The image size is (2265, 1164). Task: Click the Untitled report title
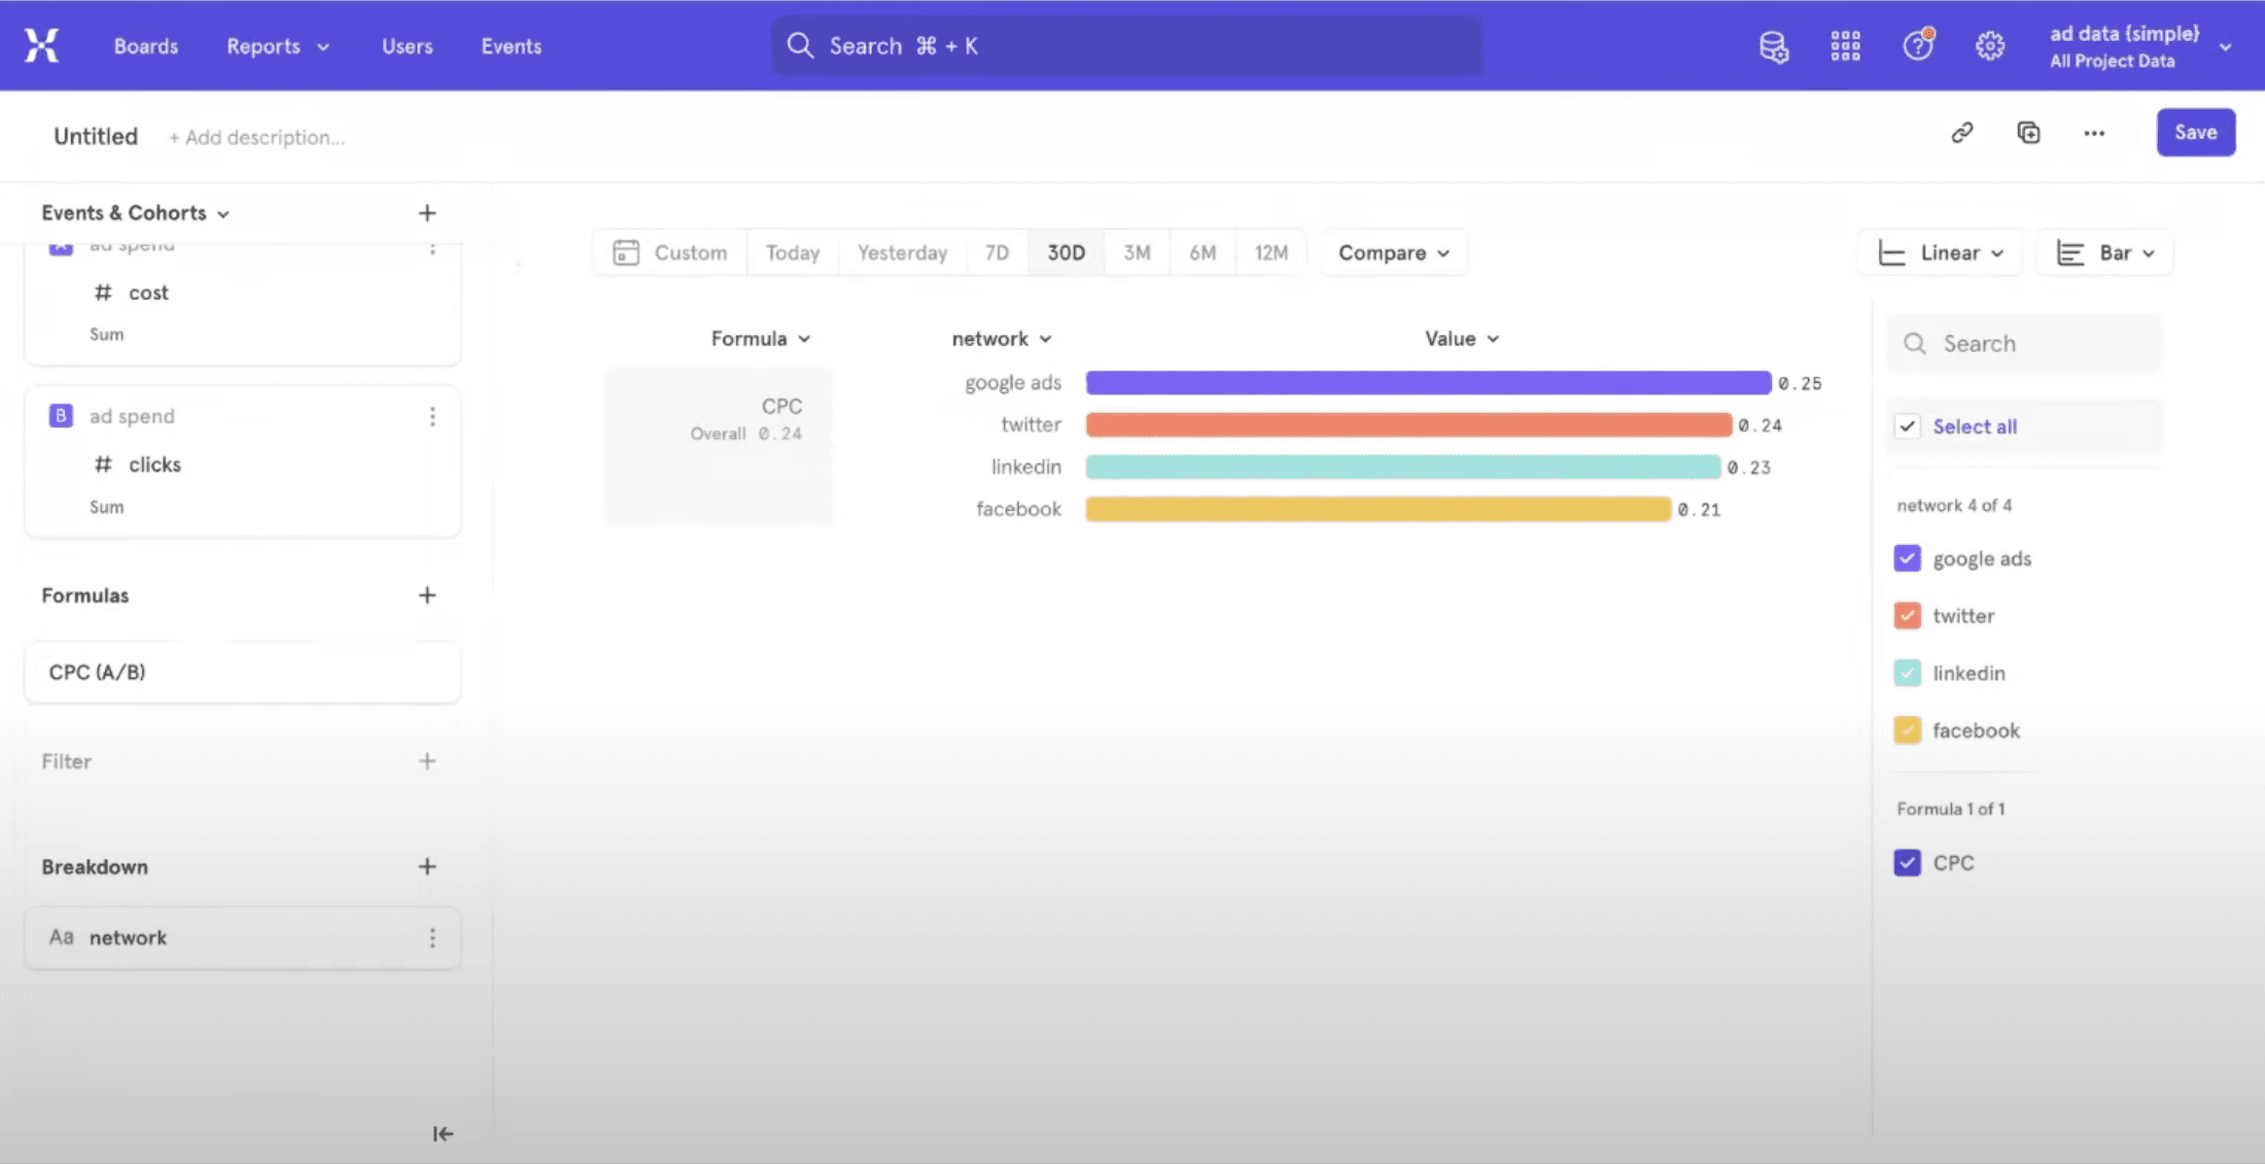(x=95, y=136)
